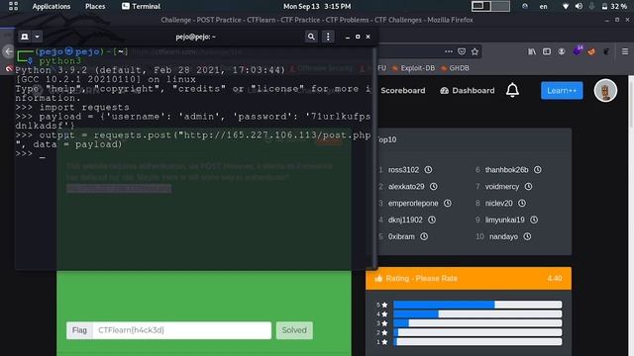The width and height of the screenshot is (634, 356).
Task: Click the 3-star rating bar
Action: coord(477,323)
